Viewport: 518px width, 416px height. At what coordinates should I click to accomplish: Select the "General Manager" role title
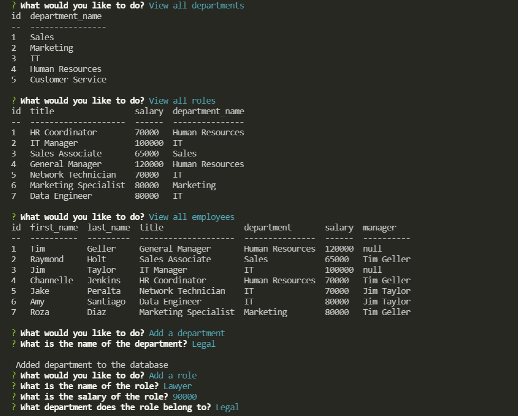(66, 164)
